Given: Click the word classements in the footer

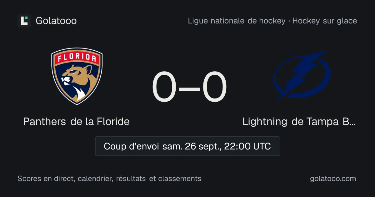Looking at the screenshot, I should pos(180,179).
